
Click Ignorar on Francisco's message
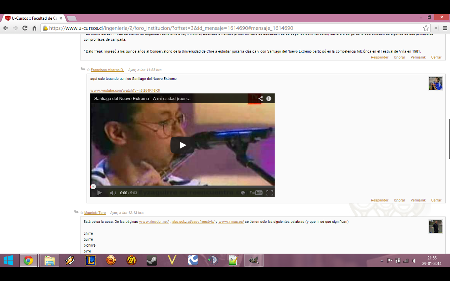tap(399, 200)
